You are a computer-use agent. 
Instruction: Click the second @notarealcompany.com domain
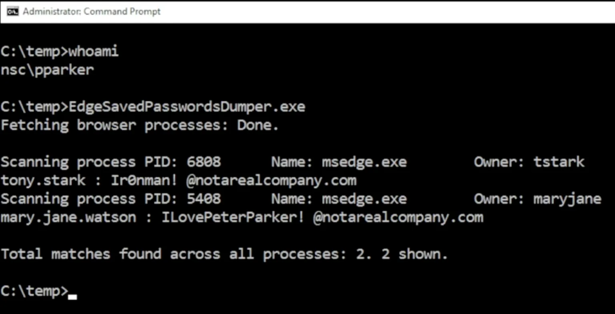(x=398, y=218)
